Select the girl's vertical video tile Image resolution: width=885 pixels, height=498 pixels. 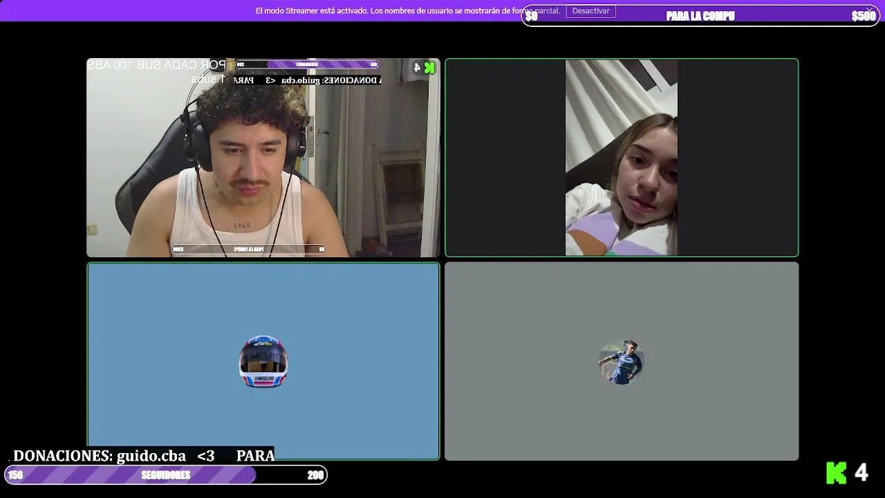pyautogui.click(x=622, y=158)
